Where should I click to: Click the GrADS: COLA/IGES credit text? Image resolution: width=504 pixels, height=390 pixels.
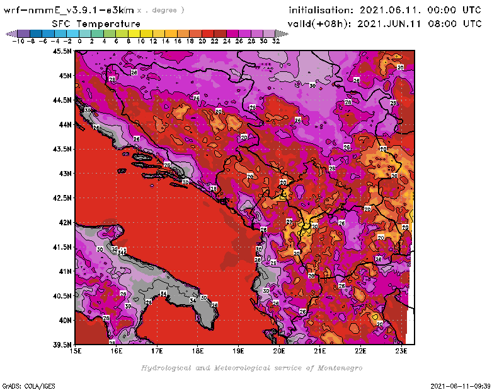[28, 386]
